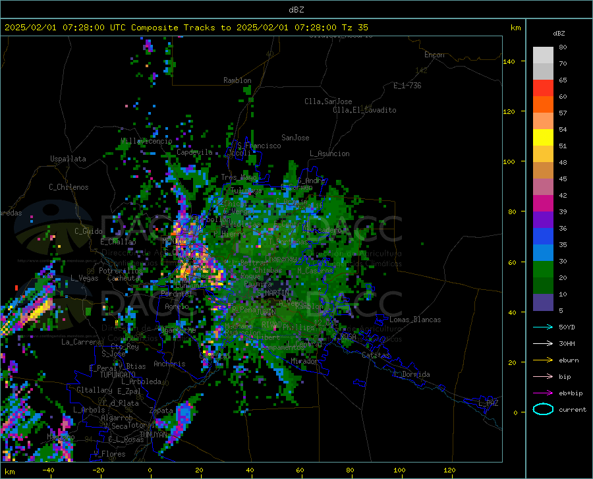Click the E_1-736 map label
Viewport: 593px width, 479px height.
coord(407,86)
